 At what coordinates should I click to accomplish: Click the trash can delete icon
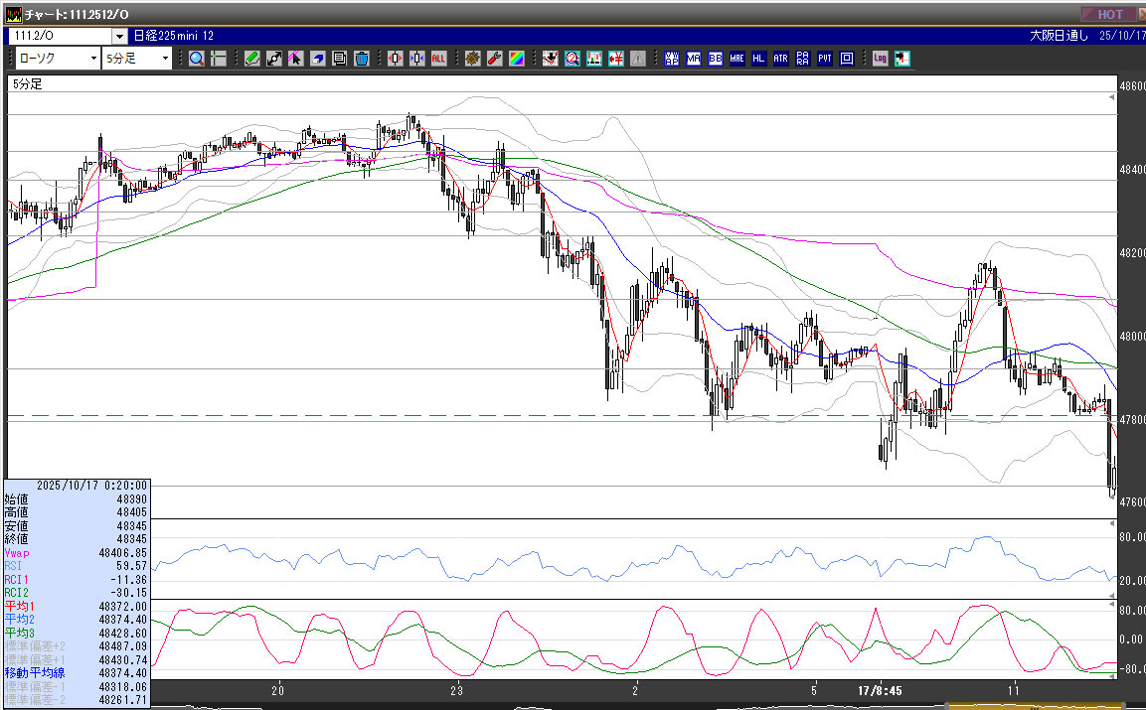pos(362,59)
